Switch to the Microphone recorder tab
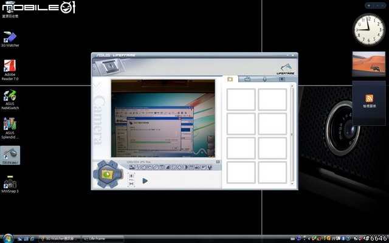 click(x=265, y=79)
